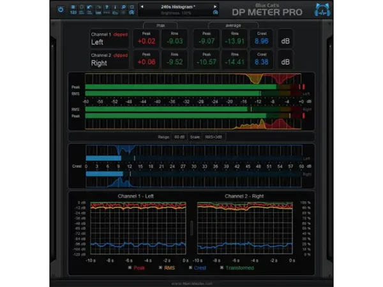The width and height of the screenshot is (383, 287).
Task: Click Channel 2 Right clipped indicator
Action: click(x=121, y=55)
